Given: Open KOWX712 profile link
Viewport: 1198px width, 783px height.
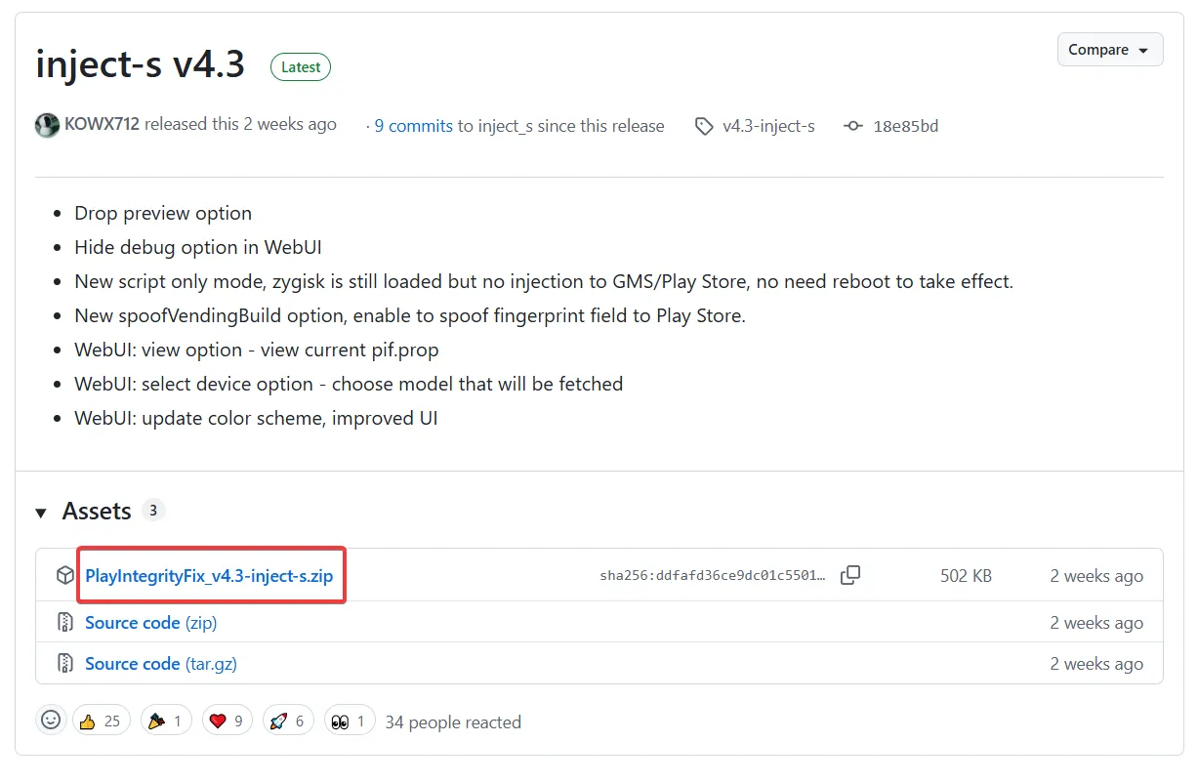Looking at the screenshot, I should coord(102,124).
